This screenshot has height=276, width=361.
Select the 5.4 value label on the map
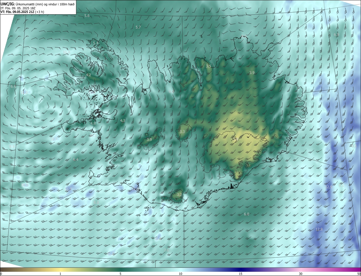pos(96,43)
